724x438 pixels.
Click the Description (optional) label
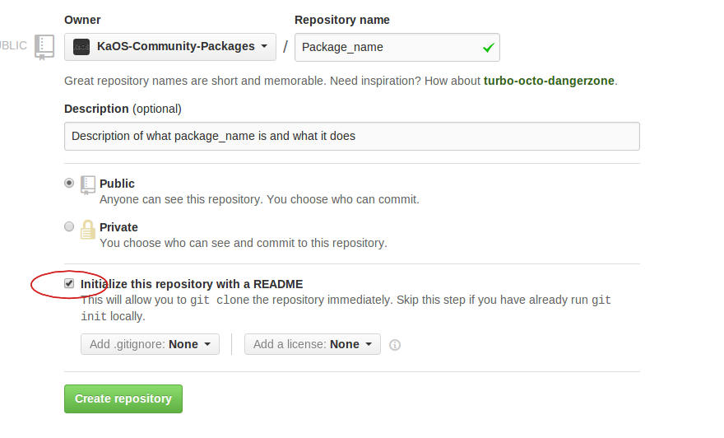point(123,109)
